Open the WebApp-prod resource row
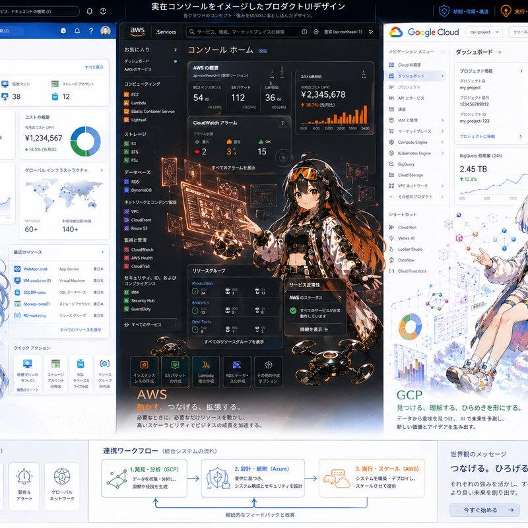Screen dimensions: 528x528 (59, 269)
